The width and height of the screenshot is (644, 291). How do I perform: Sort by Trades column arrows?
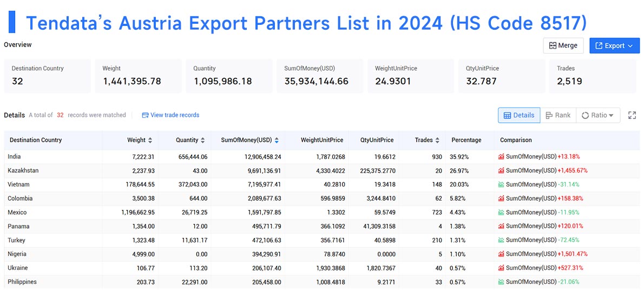[437, 140]
